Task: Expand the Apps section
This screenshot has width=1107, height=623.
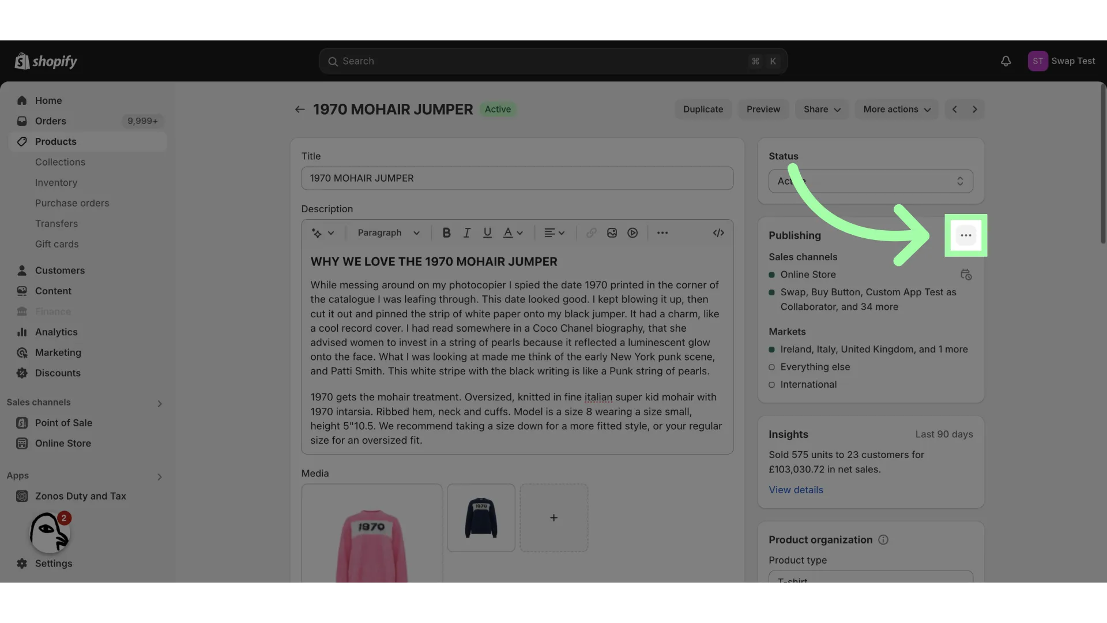Action: pos(160,476)
